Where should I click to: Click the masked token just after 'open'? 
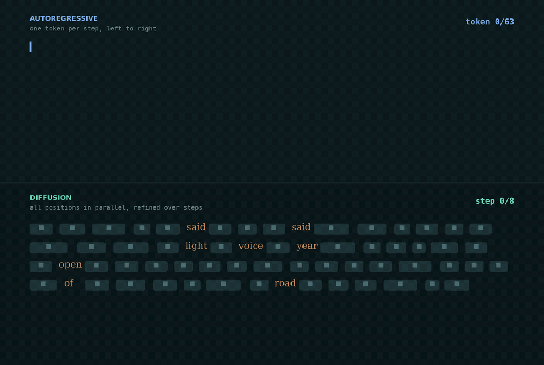pos(96,266)
